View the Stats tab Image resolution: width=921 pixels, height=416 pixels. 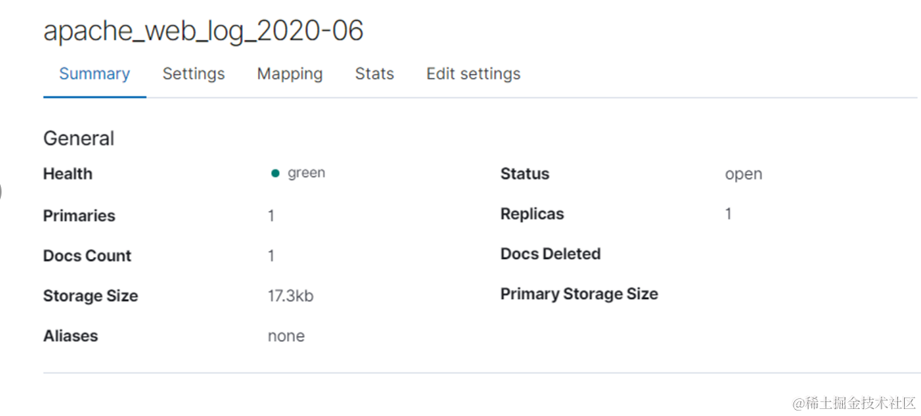pos(374,74)
